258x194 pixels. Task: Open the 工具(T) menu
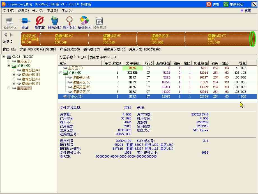click(x=52, y=11)
